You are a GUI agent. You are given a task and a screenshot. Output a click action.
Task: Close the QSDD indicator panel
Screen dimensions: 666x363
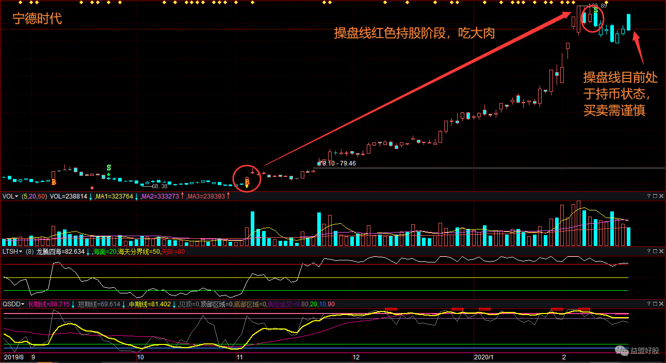point(661,304)
